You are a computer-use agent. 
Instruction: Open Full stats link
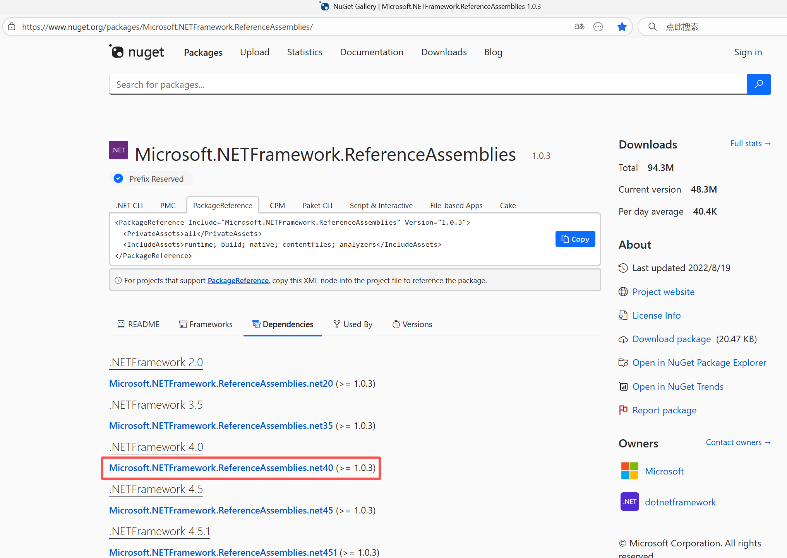[750, 143]
